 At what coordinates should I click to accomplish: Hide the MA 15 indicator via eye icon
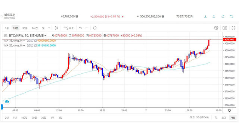(x=28, y=41)
